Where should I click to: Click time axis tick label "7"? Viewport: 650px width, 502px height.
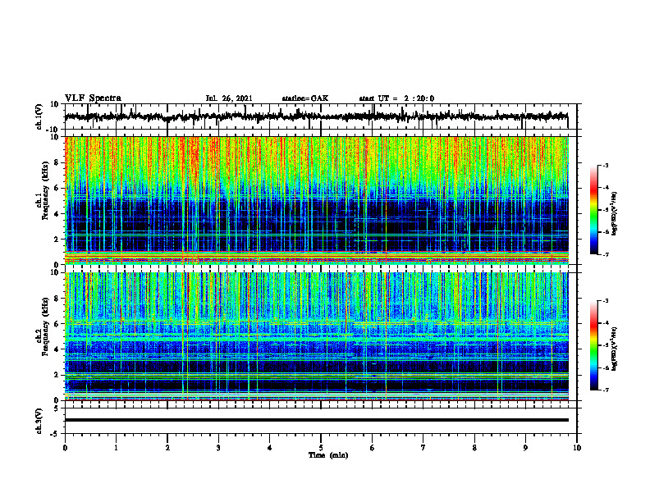coord(423,448)
